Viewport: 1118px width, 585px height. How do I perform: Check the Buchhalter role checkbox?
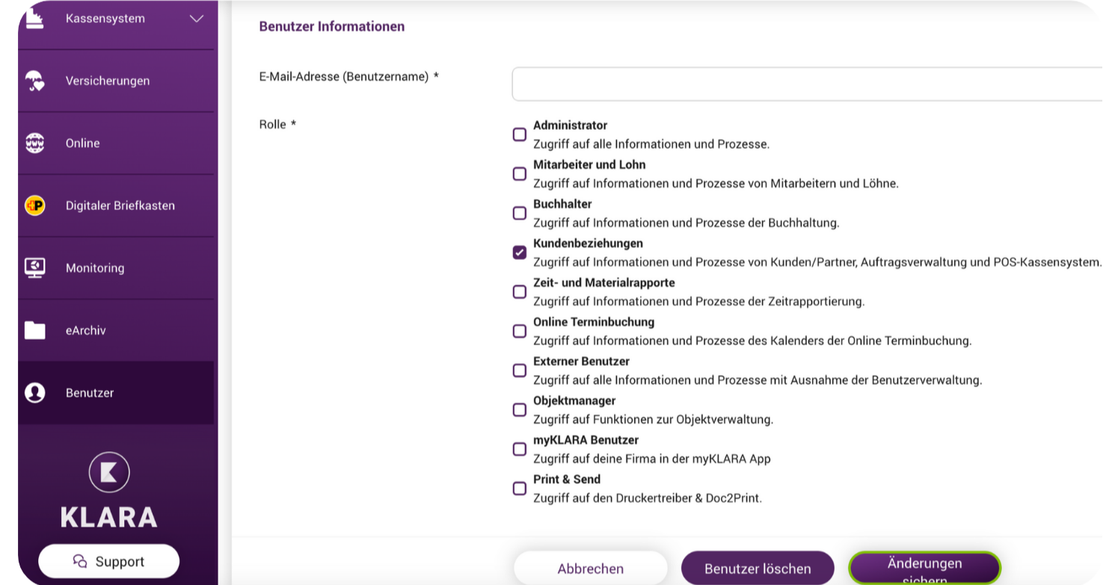(x=520, y=213)
